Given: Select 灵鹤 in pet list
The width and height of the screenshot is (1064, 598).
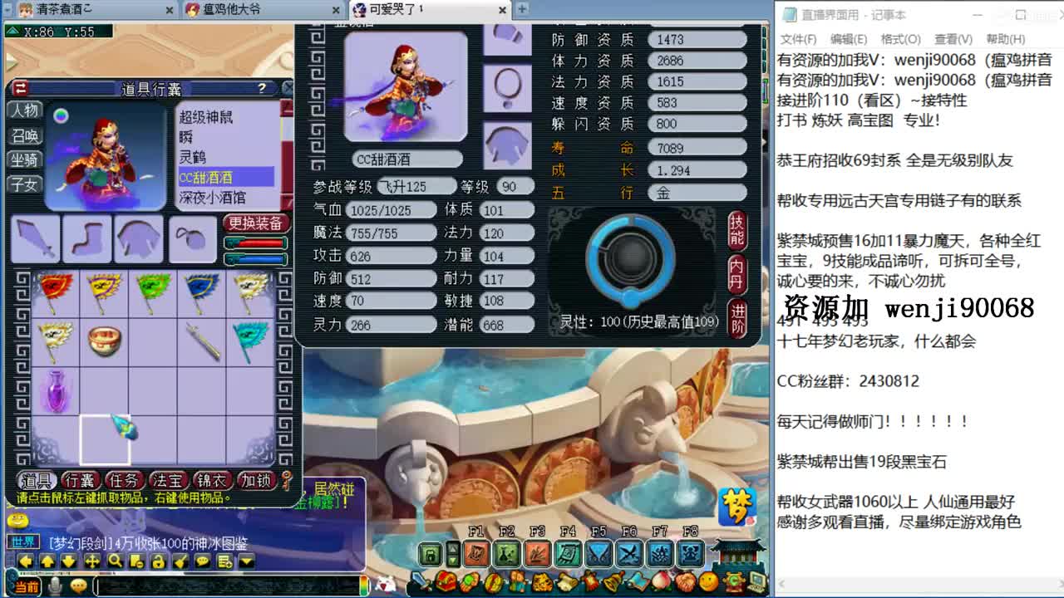Looking at the screenshot, I should (x=192, y=157).
